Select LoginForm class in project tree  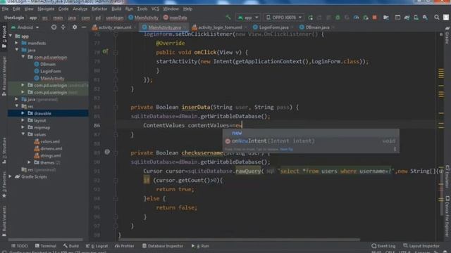coord(47,71)
